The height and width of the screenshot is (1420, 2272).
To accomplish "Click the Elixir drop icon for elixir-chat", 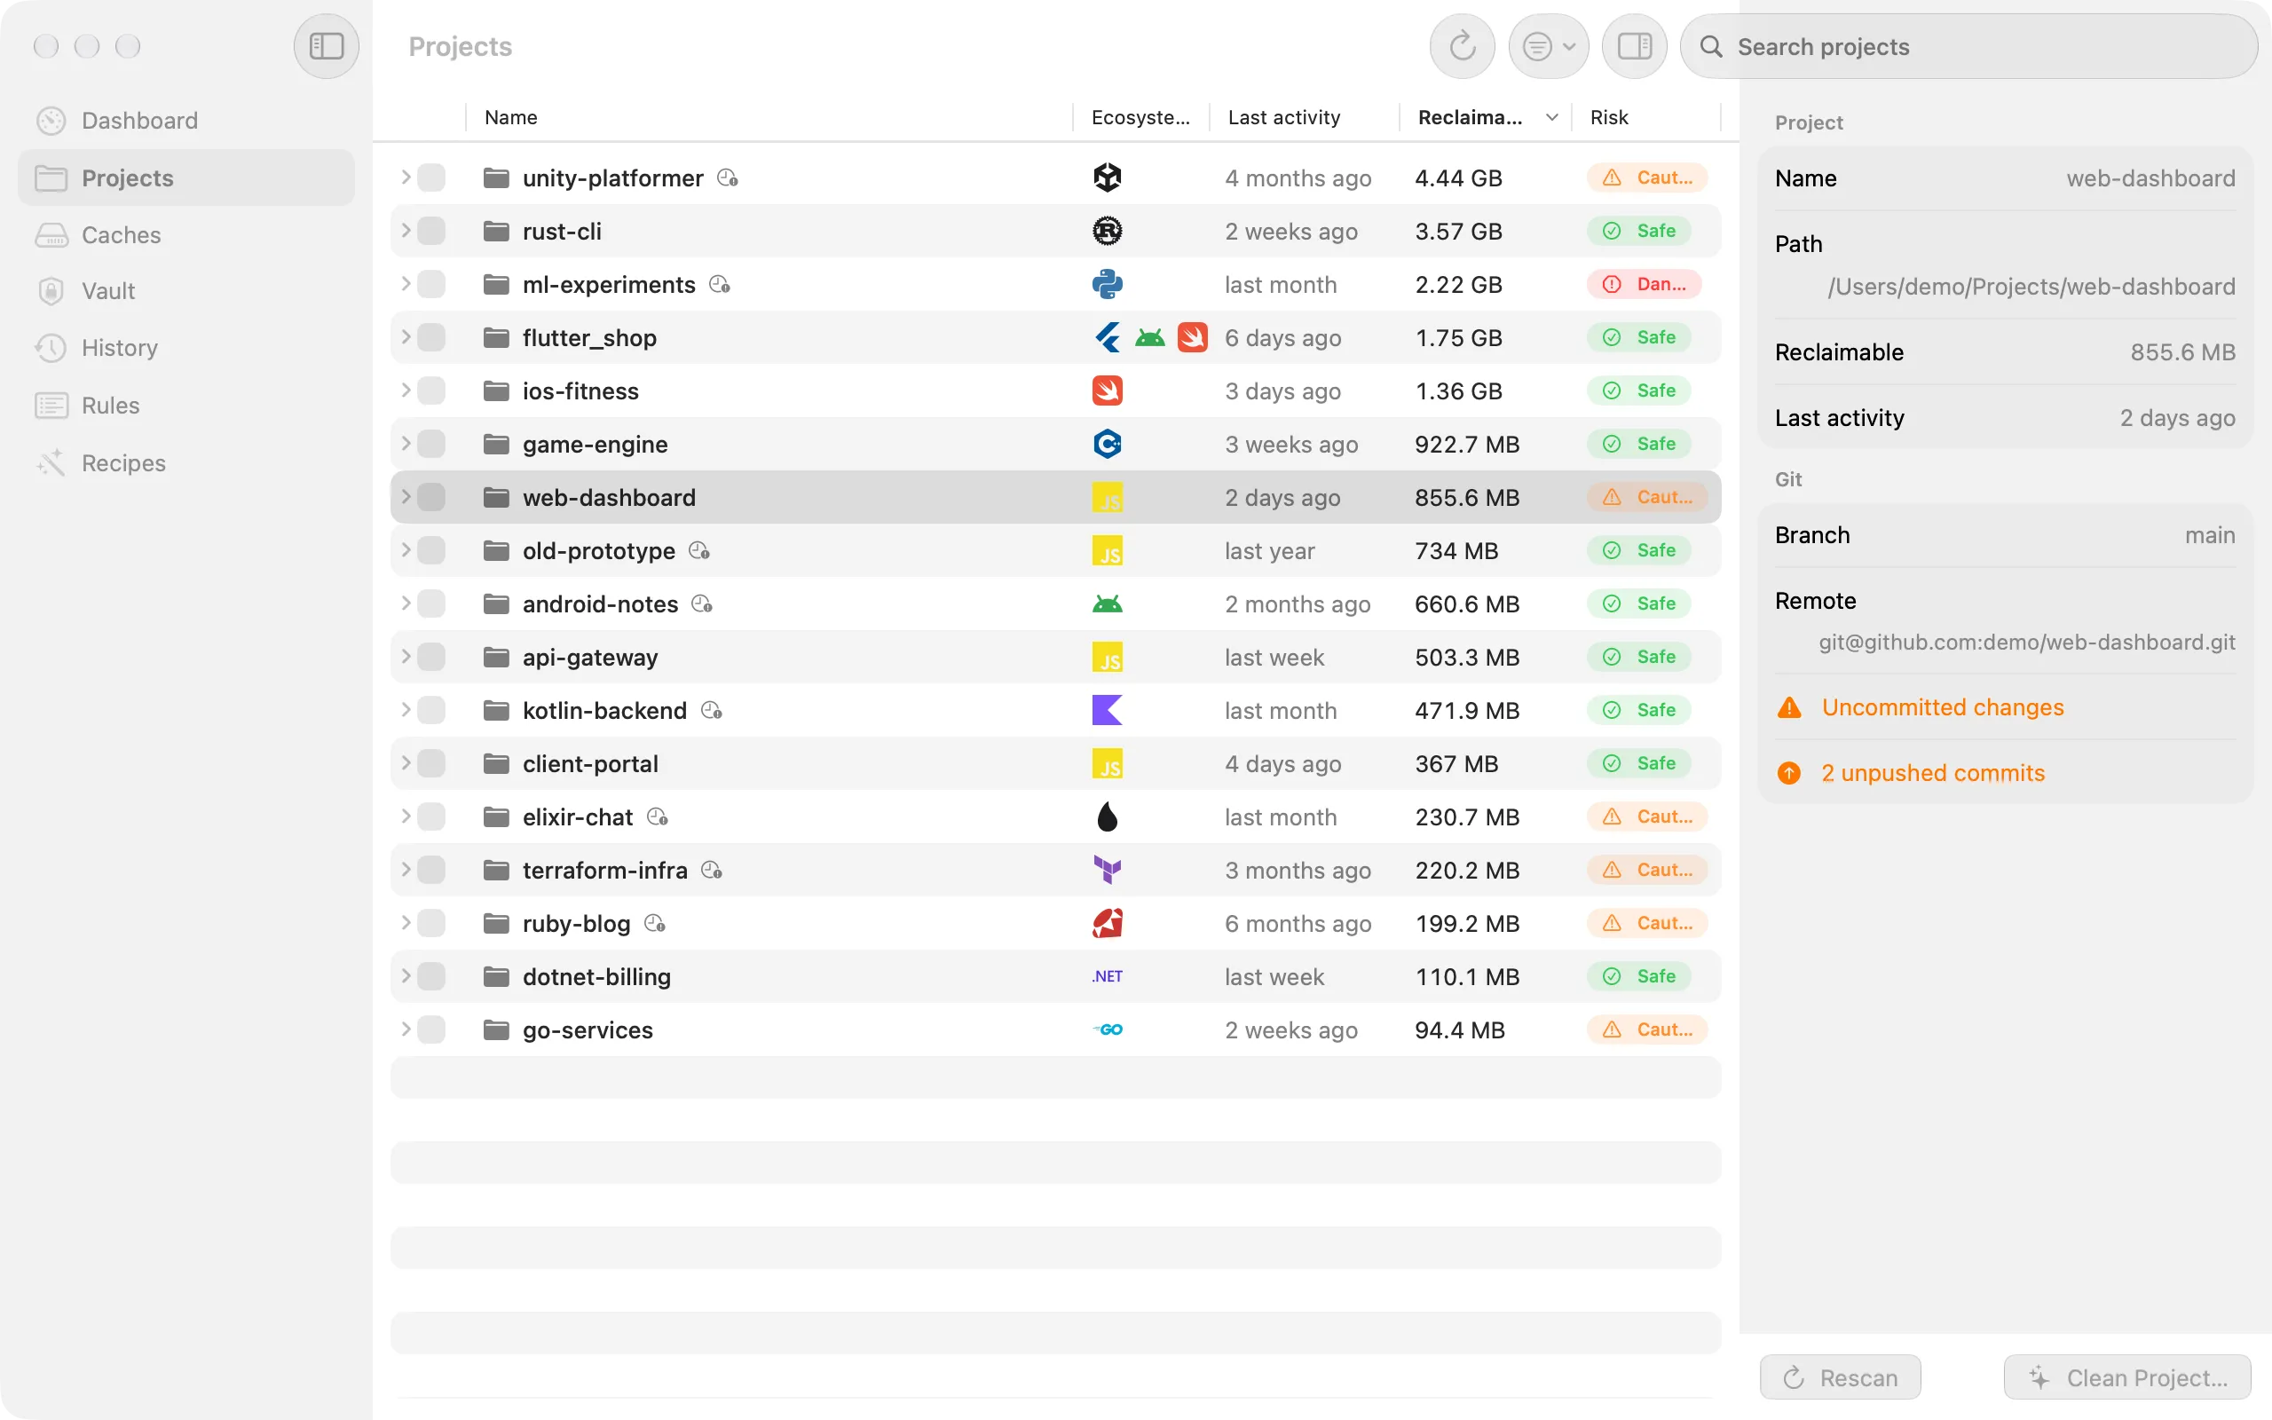I will (1107, 817).
